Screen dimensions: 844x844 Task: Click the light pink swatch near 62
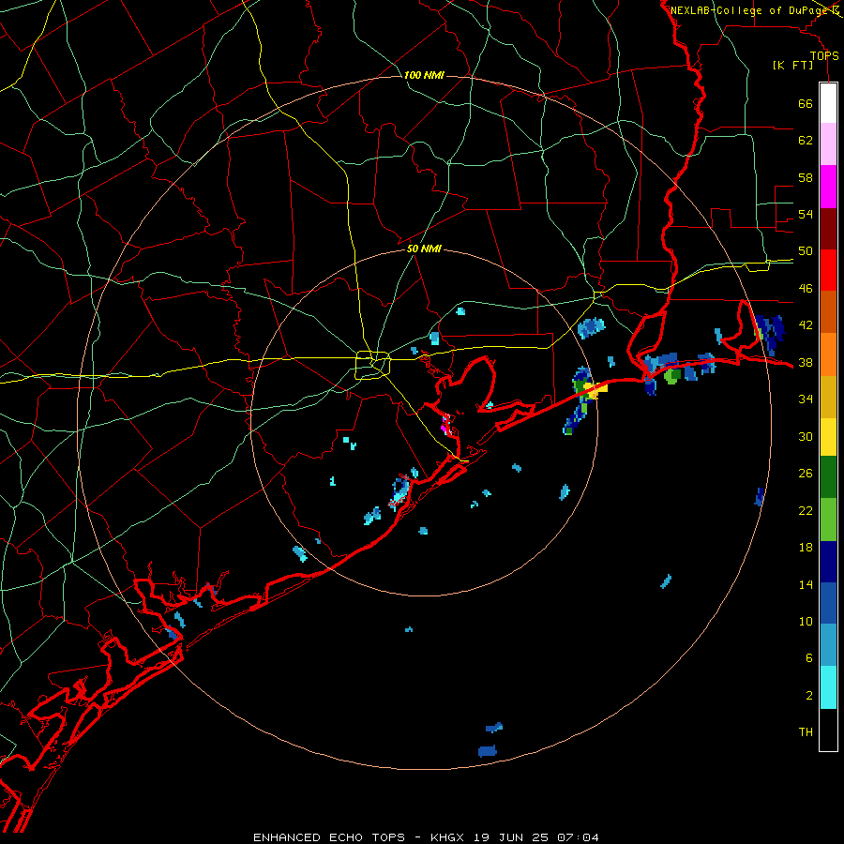pyautogui.click(x=828, y=143)
